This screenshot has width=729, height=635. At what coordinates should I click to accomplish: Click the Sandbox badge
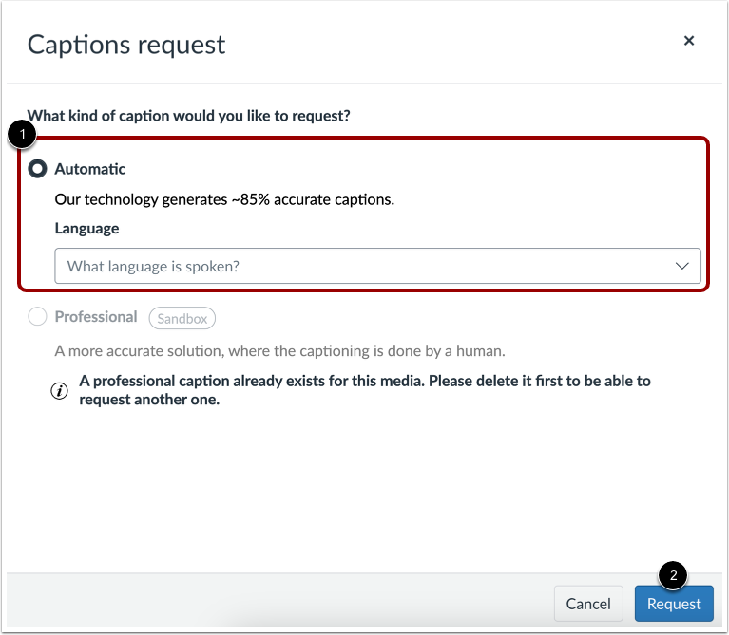182,319
